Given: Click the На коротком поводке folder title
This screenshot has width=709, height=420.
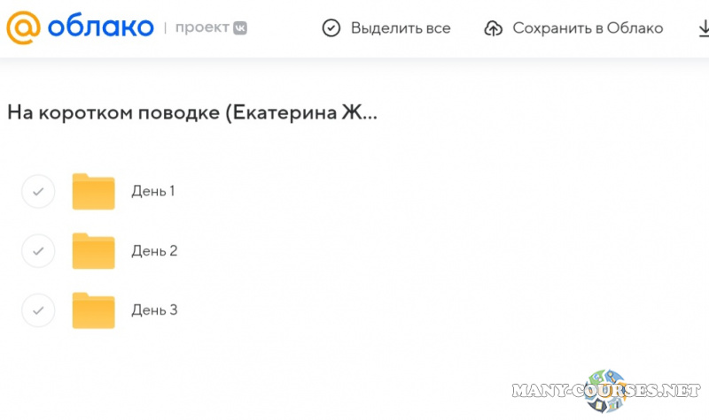Looking at the screenshot, I should tap(191, 113).
